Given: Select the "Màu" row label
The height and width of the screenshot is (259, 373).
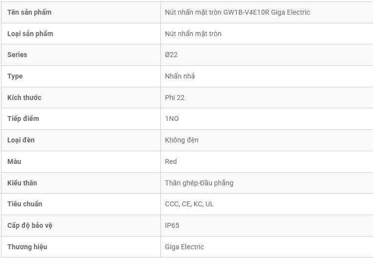Looking at the screenshot, I should click(x=15, y=161).
